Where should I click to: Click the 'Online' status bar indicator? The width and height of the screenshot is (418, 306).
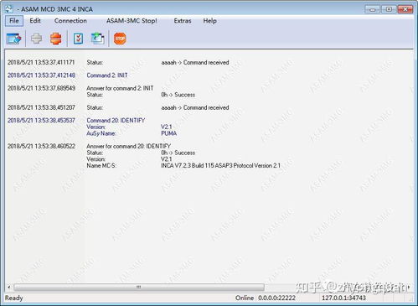click(245, 298)
